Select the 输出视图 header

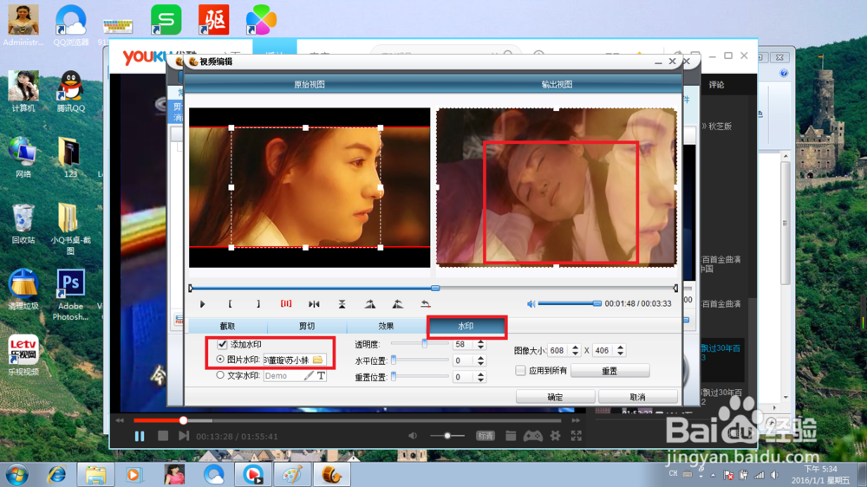(x=557, y=85)
